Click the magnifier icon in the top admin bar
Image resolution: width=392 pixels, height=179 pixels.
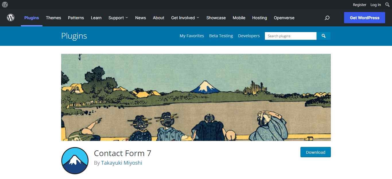[387, 5]
